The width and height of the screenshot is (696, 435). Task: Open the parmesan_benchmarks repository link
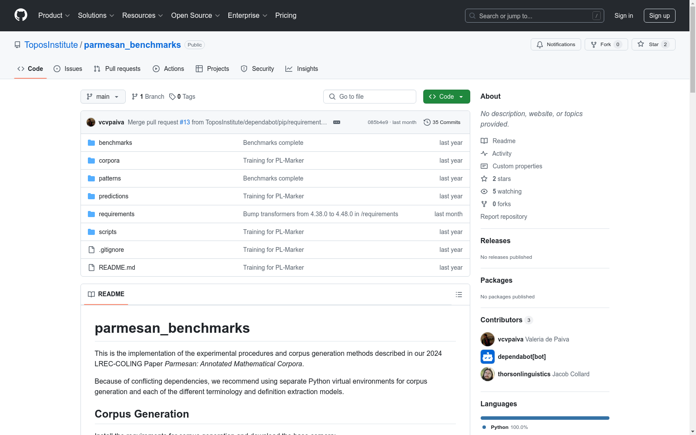132,45
